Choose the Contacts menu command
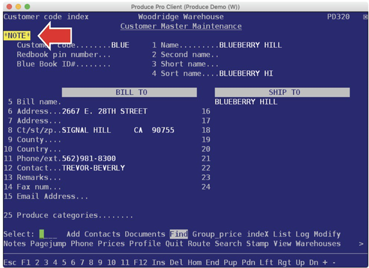The width and height of the screenshot is (369, 268). (x=102, y=234)
